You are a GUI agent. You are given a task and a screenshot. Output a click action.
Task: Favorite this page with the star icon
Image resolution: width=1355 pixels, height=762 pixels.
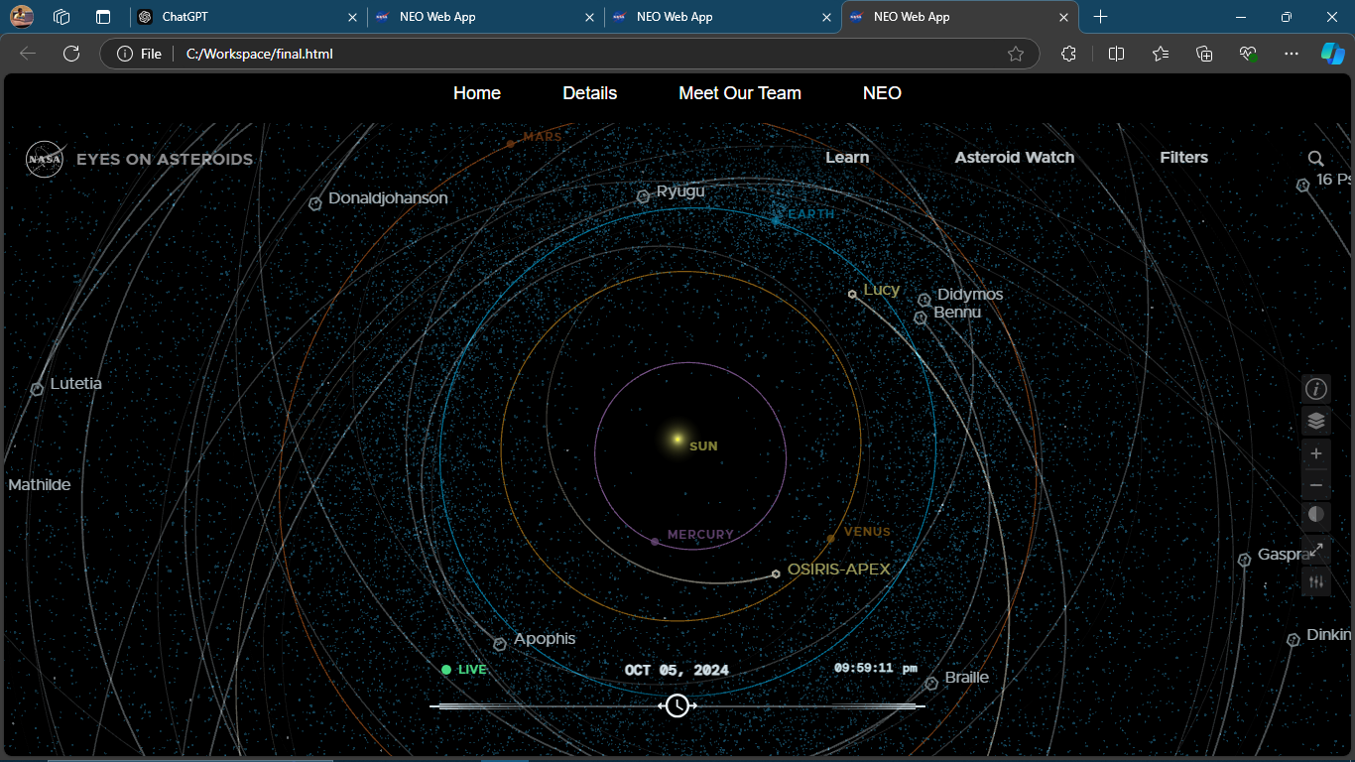[1016, 54]
